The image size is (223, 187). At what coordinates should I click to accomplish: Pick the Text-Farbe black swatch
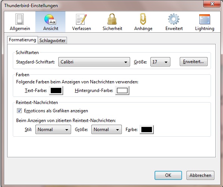pyautogui.click(x=56, y=90)
